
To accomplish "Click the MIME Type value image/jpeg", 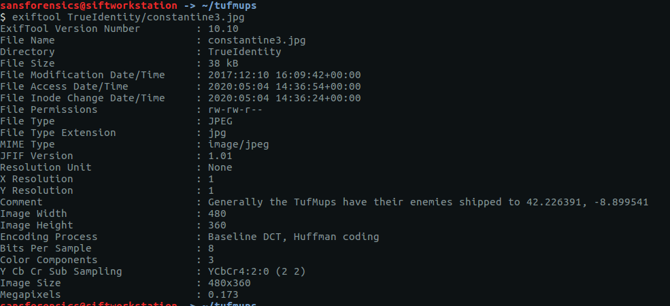I will (239, 144).
